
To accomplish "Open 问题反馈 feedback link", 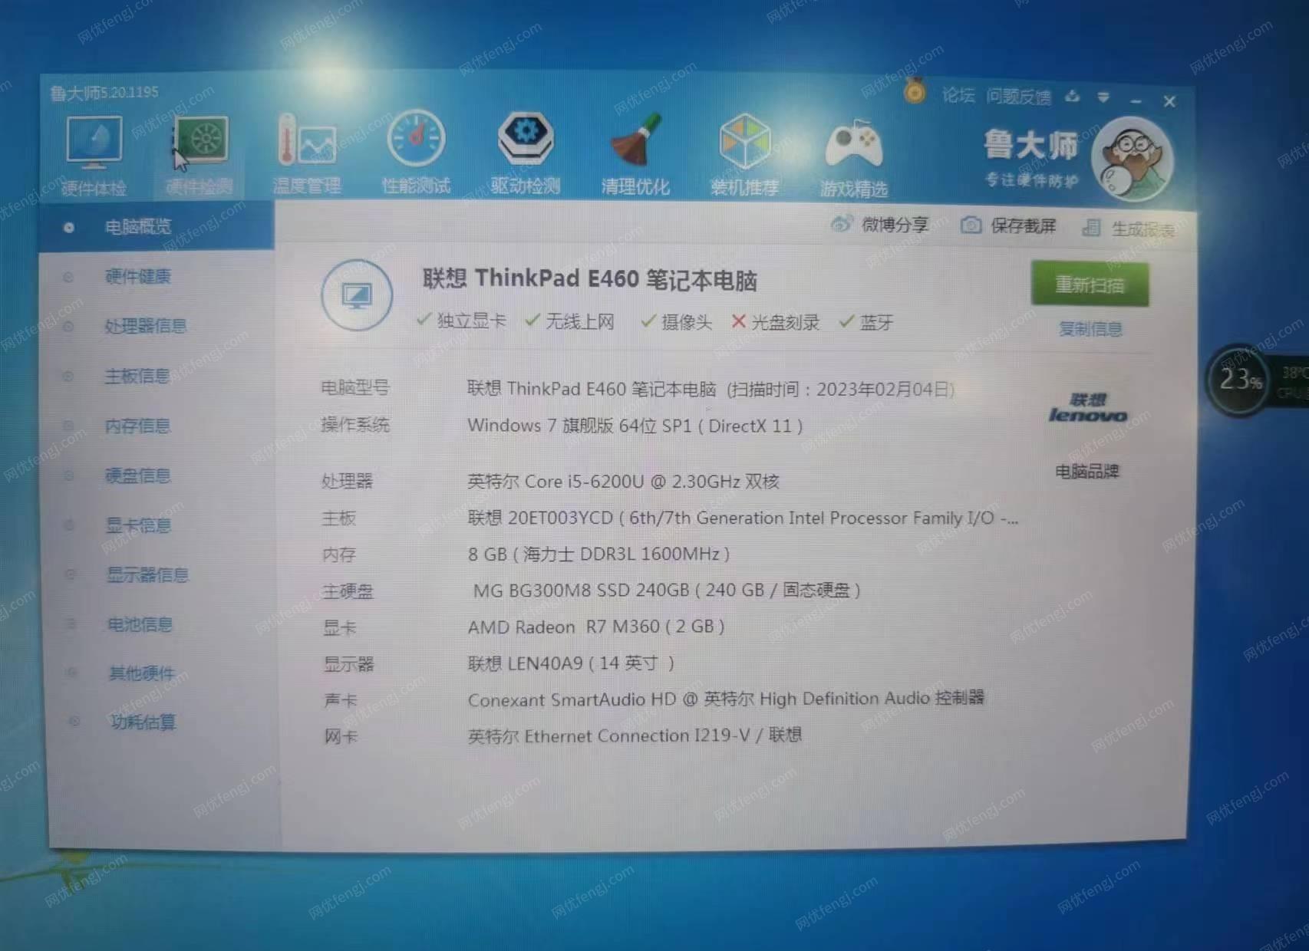I will click(x=1018, y=97).
